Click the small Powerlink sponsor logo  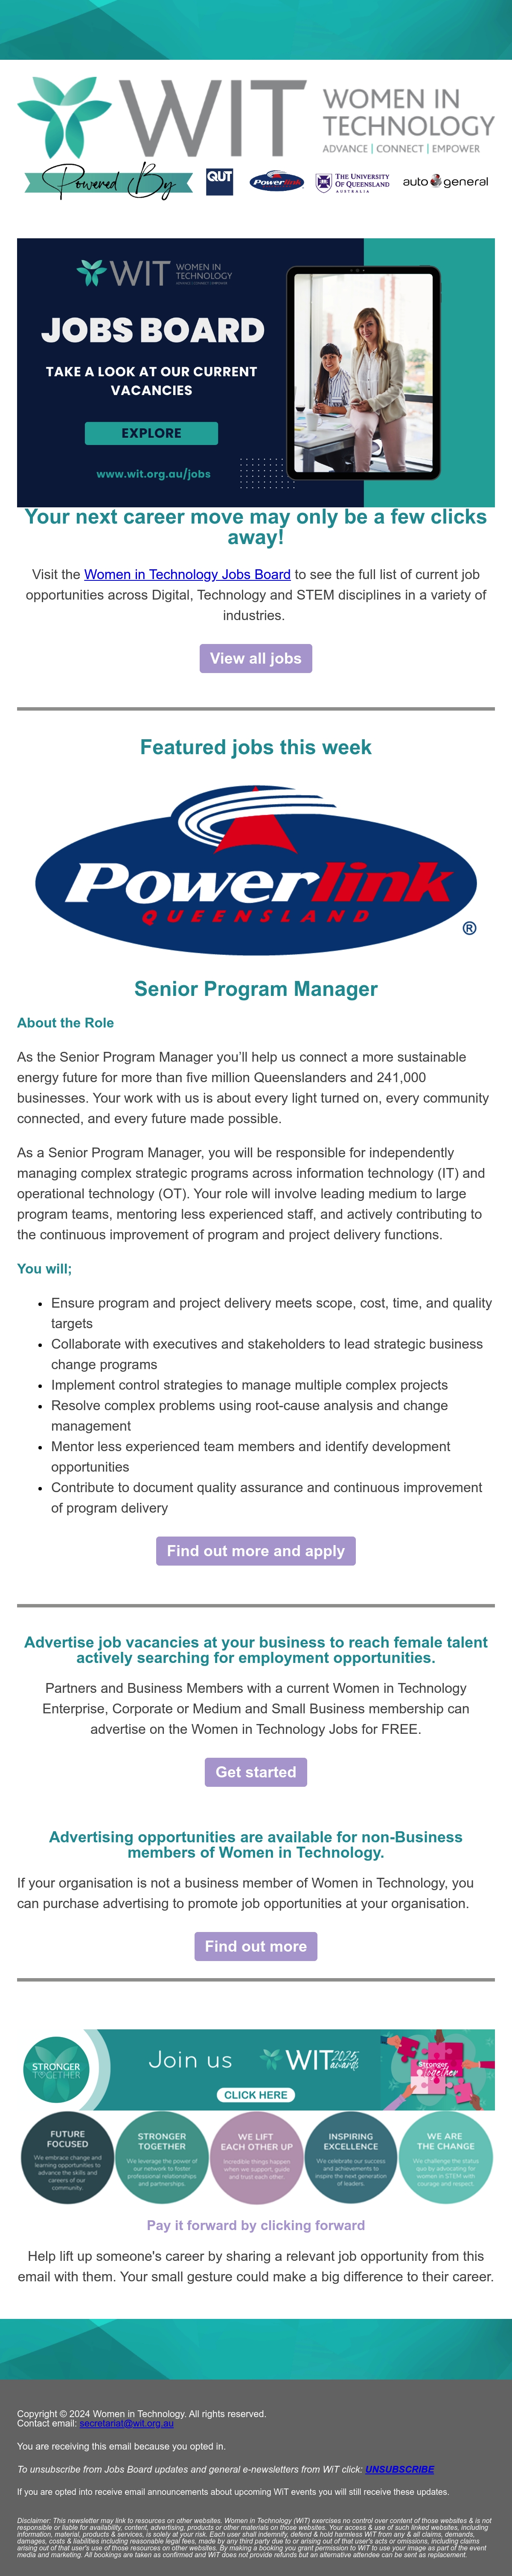[276, 182]
